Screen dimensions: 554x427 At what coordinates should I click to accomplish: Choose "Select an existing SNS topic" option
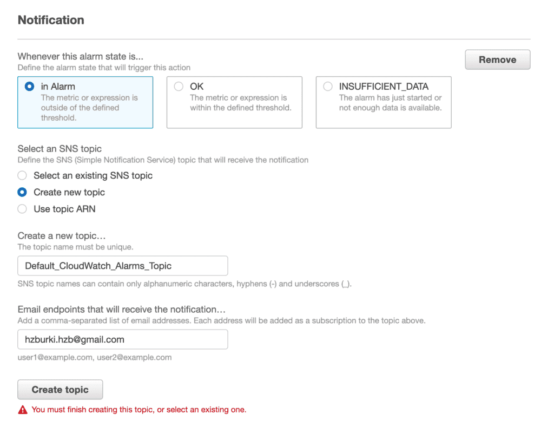[x=22, y=175]
